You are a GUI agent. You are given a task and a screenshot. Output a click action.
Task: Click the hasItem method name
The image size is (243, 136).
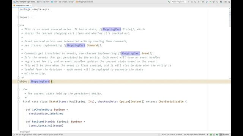click(38, 122)
